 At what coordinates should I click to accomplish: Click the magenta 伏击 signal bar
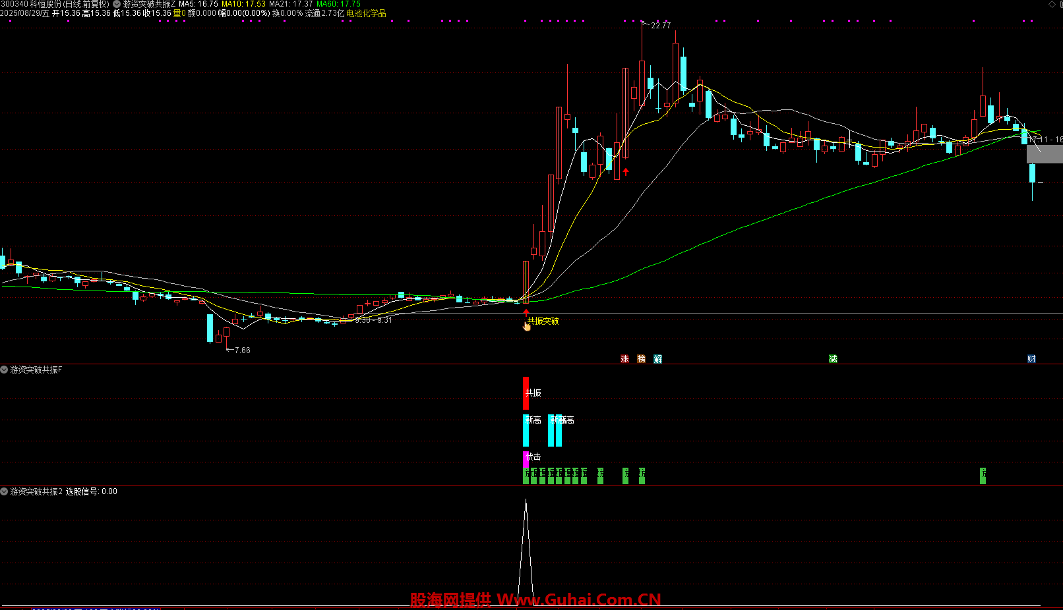(x=526, y=458)
